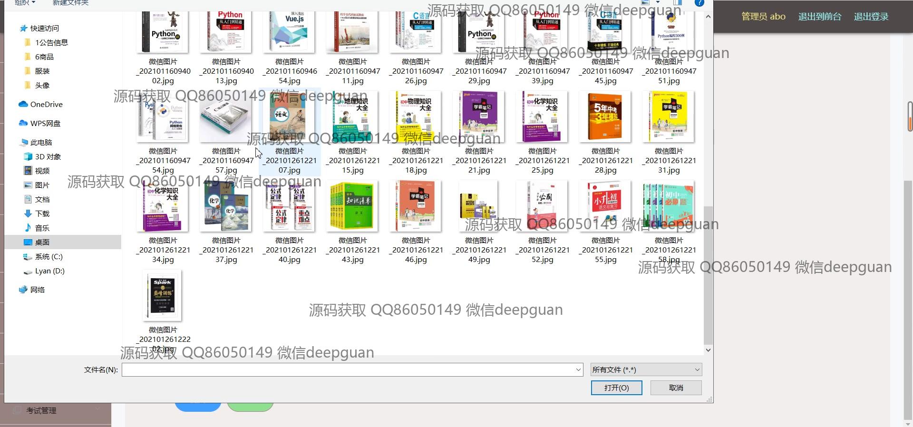Select the 6商品 folder in sidebar
This screenshot has height=427, width=913.
coord(39,57)
